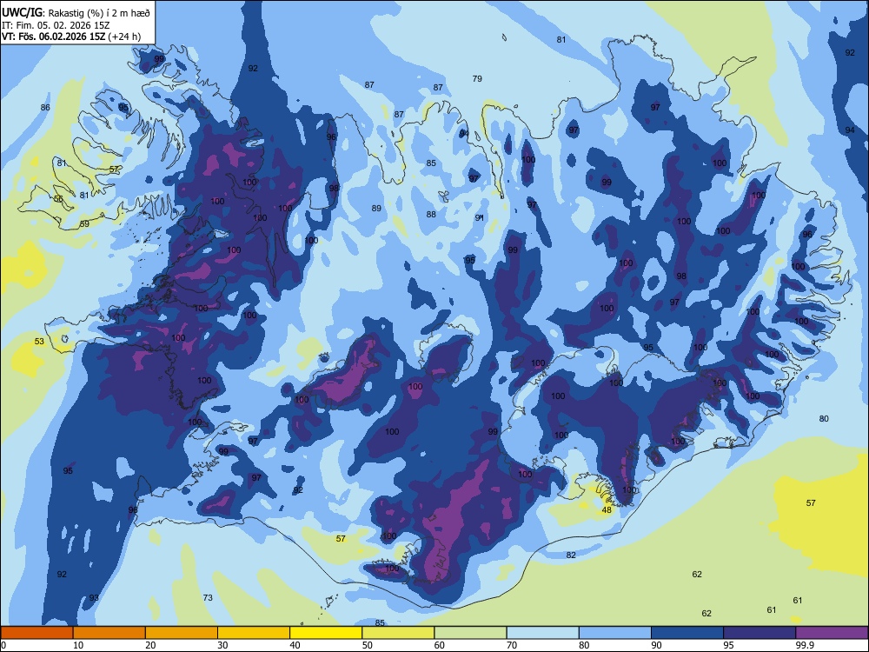Pick the 20–30 light orange legend swatch
869x652 pixels.
pos(182,633)
